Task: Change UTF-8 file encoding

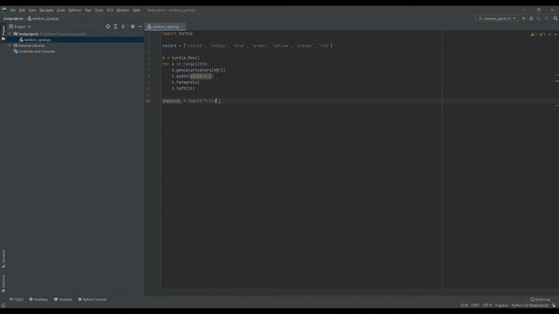Action: (x=487, y=305)
